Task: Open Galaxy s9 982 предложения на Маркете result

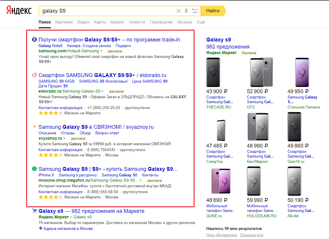Action: pyautogui.click(x=92, y=211)
